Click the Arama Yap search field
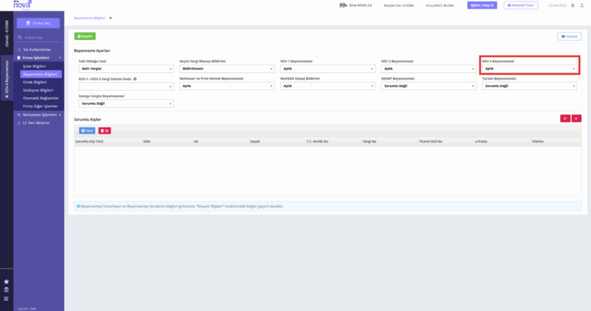591x311 pixels. [38, 38]
